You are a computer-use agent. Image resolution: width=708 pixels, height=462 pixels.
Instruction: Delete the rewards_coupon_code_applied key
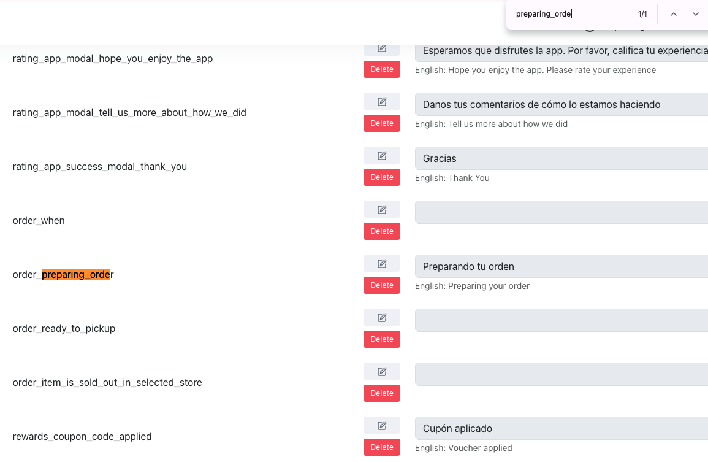(x=381, y=447)
